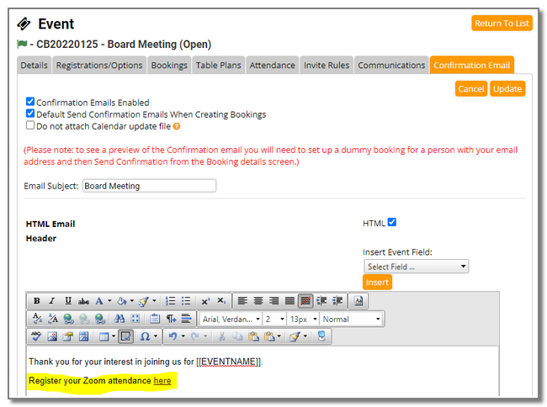The width and height of the screenshot is (547, 407).
Task: Apply italic formatting
Action: click(52, 301)
